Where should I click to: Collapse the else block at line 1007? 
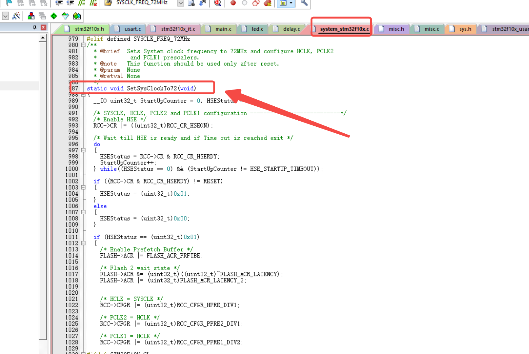click(x=83, y=212)
